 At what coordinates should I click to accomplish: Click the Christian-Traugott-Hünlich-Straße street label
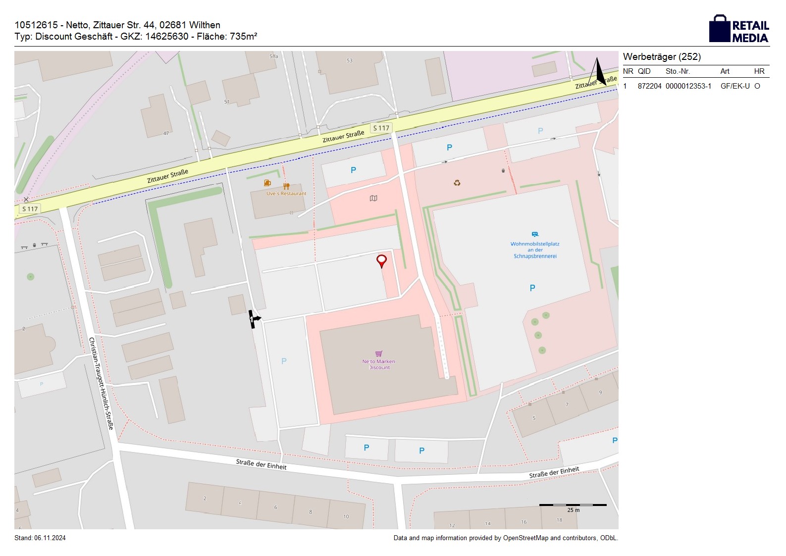(101, 383)
